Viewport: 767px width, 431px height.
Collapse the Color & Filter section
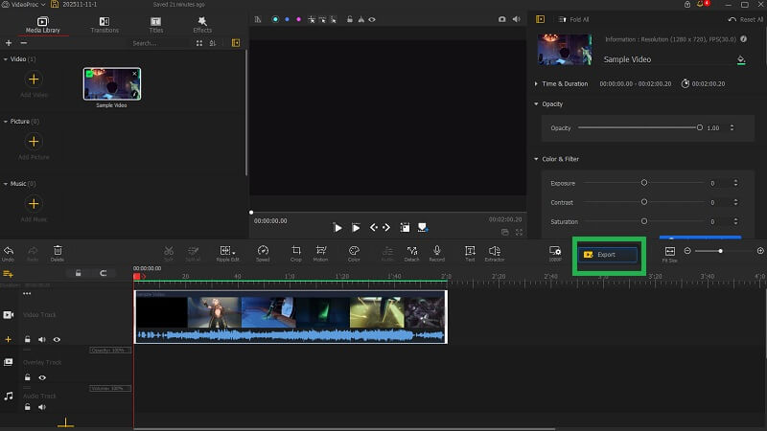(536, 159)
